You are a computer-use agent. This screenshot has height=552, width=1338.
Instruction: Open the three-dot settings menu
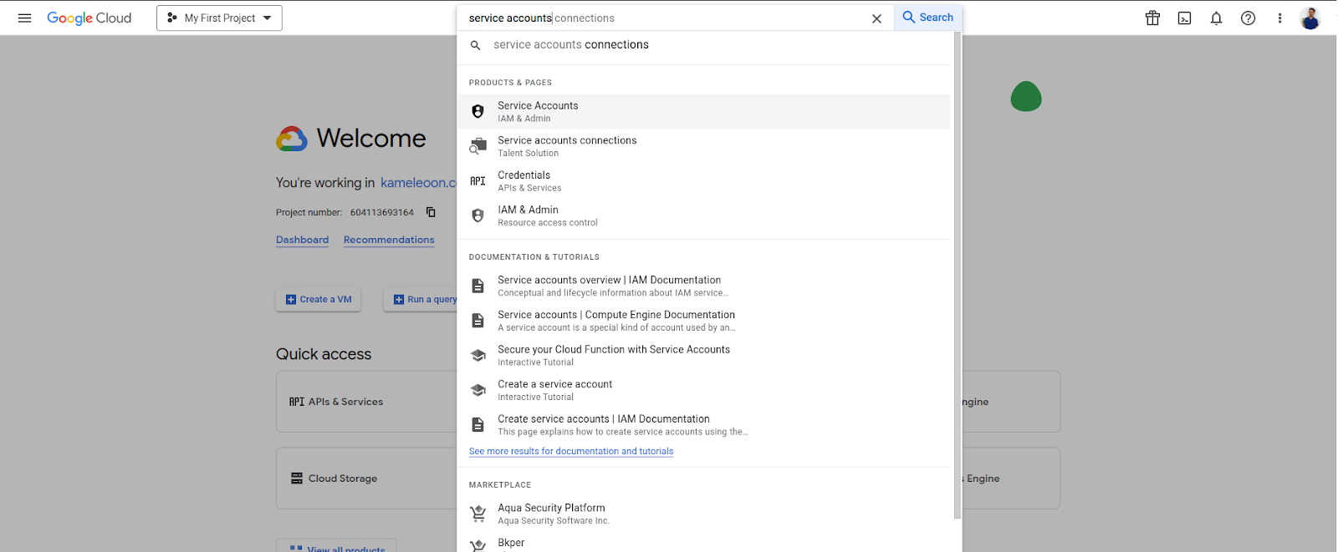[x=1279, y=18]
